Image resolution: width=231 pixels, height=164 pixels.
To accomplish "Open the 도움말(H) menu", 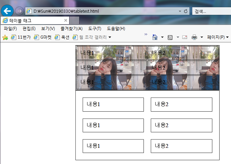I will [x=116, y=29].
